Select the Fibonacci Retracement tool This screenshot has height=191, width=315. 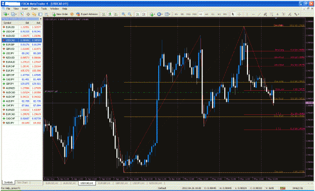[x=271, y=14]
